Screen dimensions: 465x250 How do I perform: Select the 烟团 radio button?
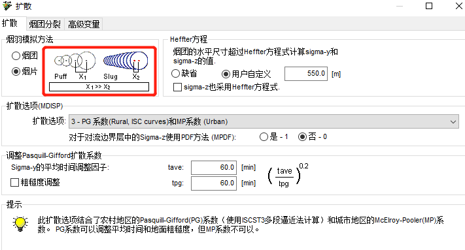[16, 55]
